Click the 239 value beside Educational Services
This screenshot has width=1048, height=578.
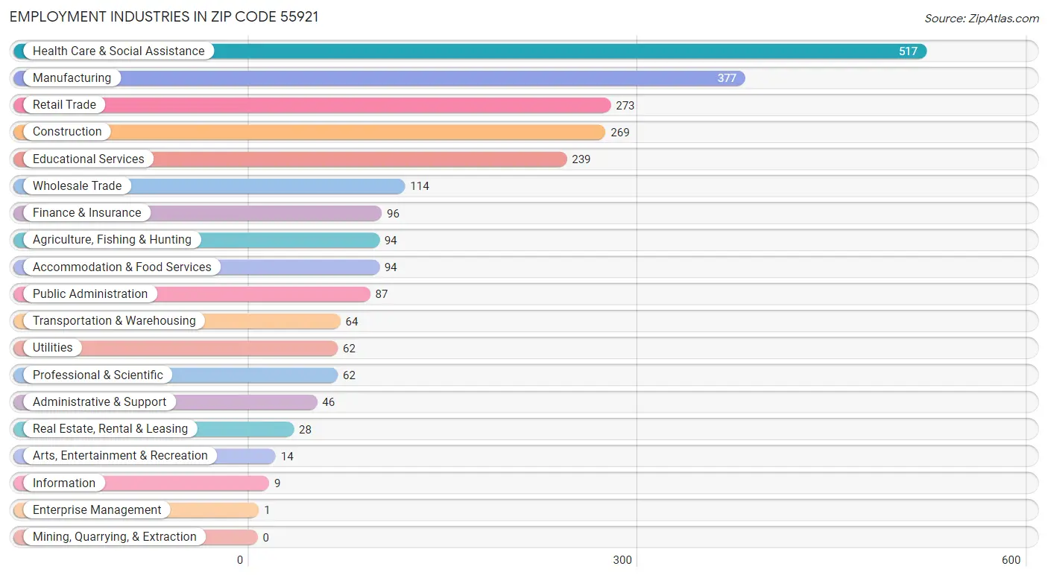[581, 159]
